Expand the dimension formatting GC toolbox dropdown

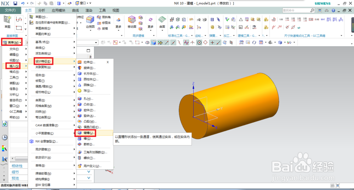pos(342,36)
